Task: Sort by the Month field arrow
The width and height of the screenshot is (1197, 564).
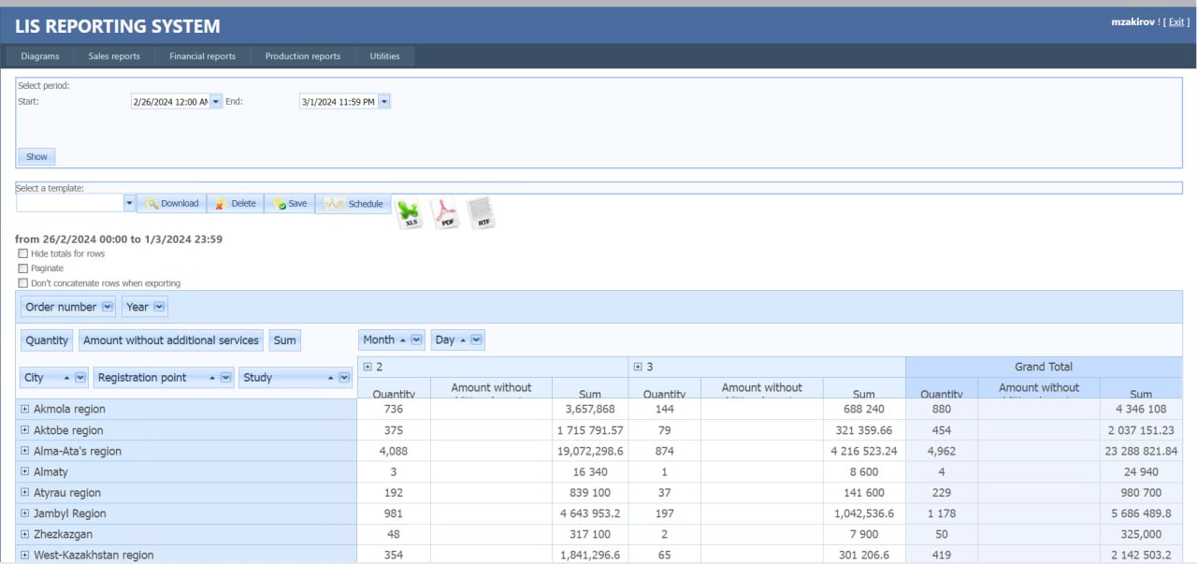Action: 403,340
